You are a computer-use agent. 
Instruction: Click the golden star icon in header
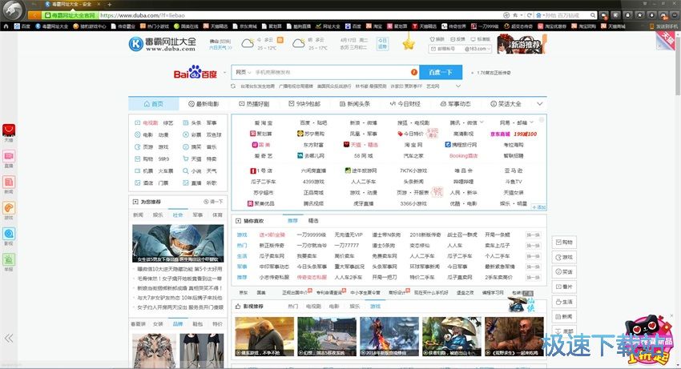click(x=409, y=43)
